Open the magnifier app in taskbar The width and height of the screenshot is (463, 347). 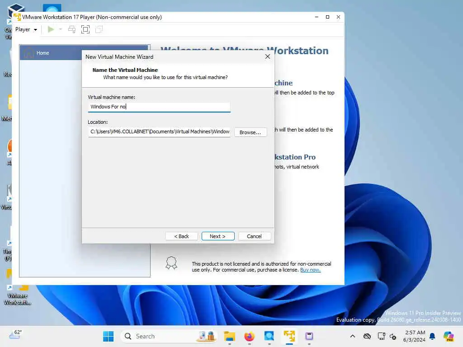click(x=269, y=336)
